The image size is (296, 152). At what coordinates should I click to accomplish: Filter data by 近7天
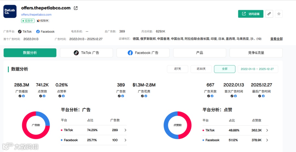pos(177,69)
